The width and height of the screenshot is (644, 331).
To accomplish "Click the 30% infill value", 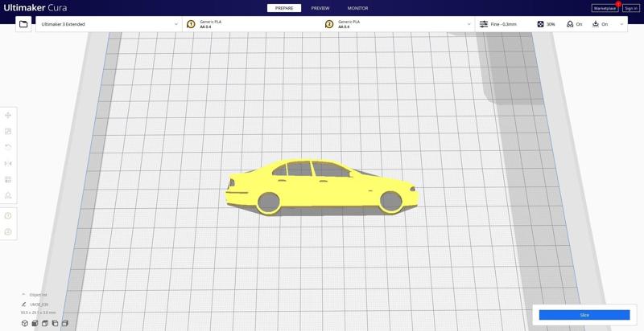I will (x=551, y=24).
